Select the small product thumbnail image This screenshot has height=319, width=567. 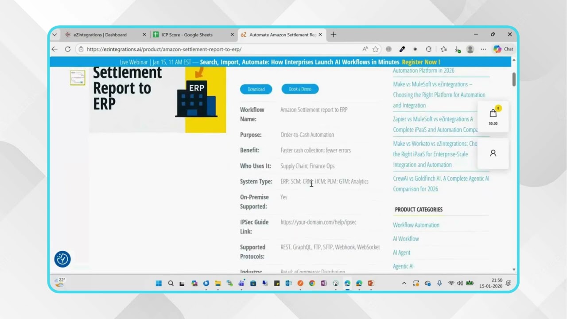(x=78, y=78)
